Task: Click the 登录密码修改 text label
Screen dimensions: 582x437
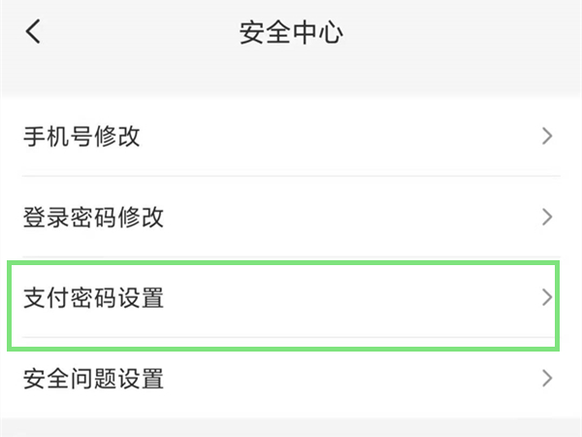Action: point(94,217)
